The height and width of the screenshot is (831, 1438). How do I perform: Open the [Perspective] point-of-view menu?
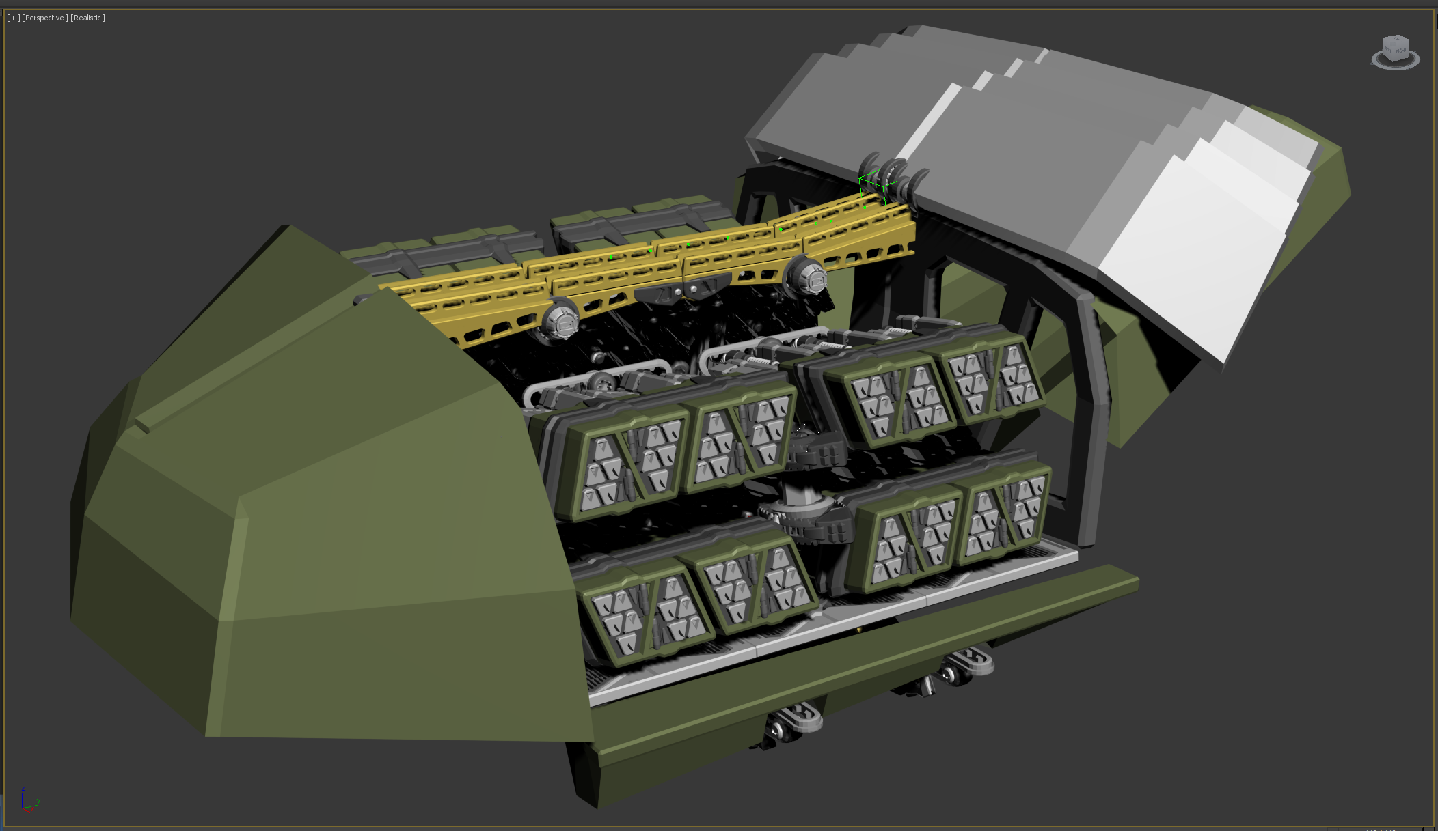click(44, 18)
